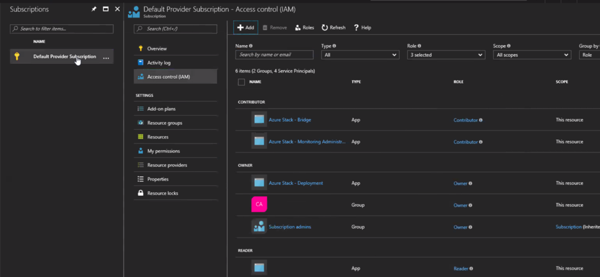Open Azure Stack - Bridge link

pos(290,120)
